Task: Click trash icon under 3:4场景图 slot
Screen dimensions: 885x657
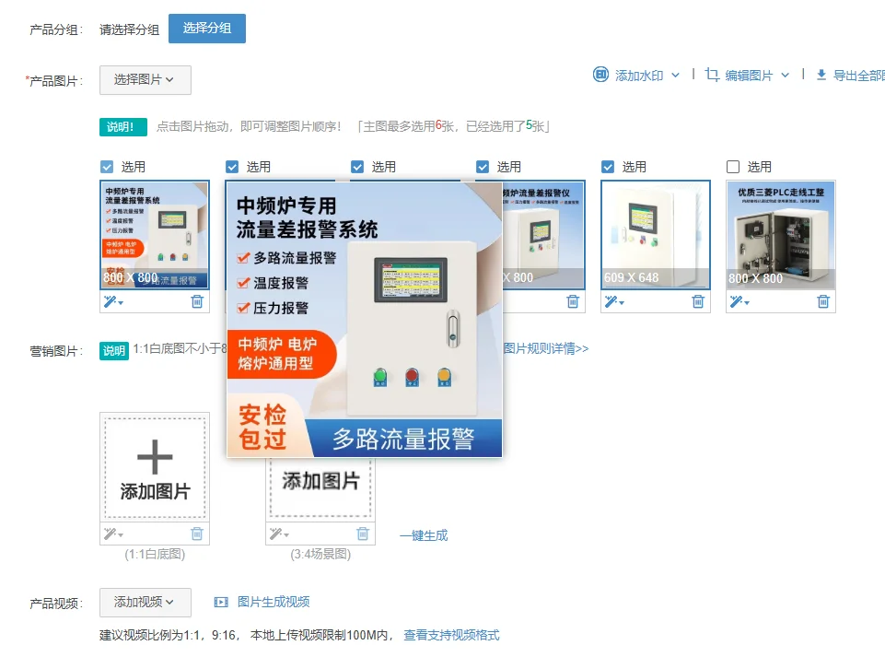Action: click(x=363, y=534)
